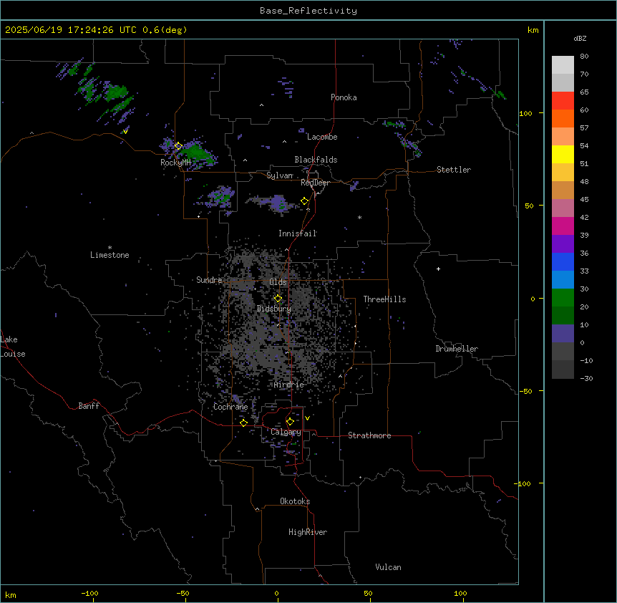Click the RockyMH label

pyautogui.click(x=175, y=163)
